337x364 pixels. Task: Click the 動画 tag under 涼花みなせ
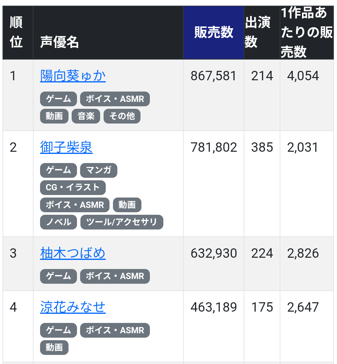[x=54, y=347]
